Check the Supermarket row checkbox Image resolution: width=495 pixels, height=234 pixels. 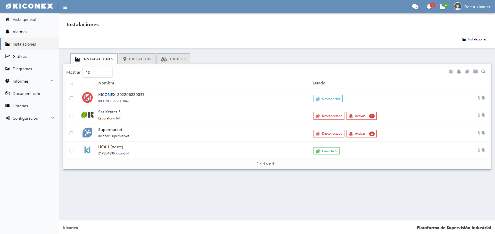click(x=71, y=133)
